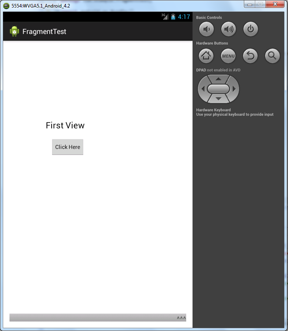Viewport: 288px width, 331px height.
Task: Tap the emulator power button
Action: (251, 29)
